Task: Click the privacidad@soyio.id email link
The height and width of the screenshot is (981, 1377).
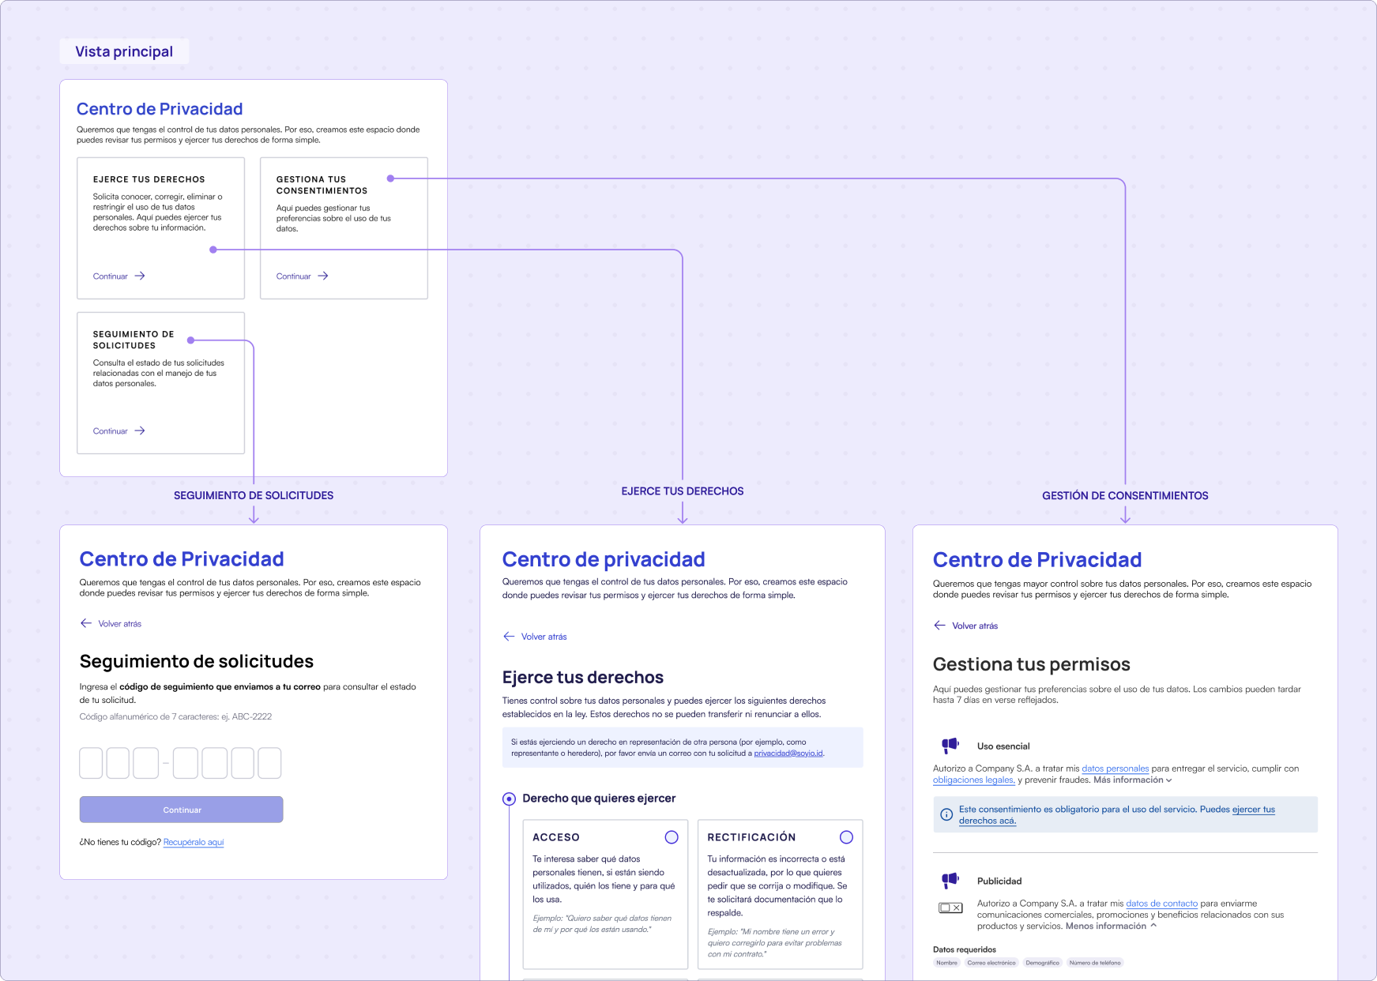Action: 788,753
